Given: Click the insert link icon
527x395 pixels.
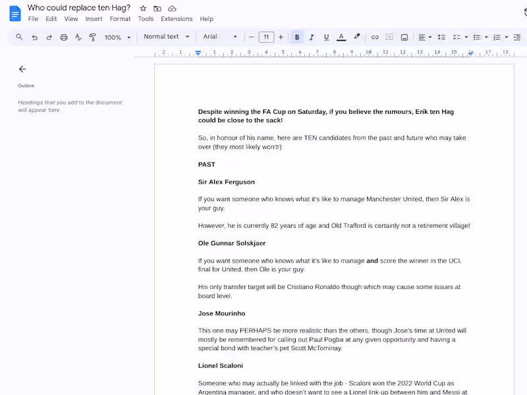Looking at the screenshot, I should [375, 38].
